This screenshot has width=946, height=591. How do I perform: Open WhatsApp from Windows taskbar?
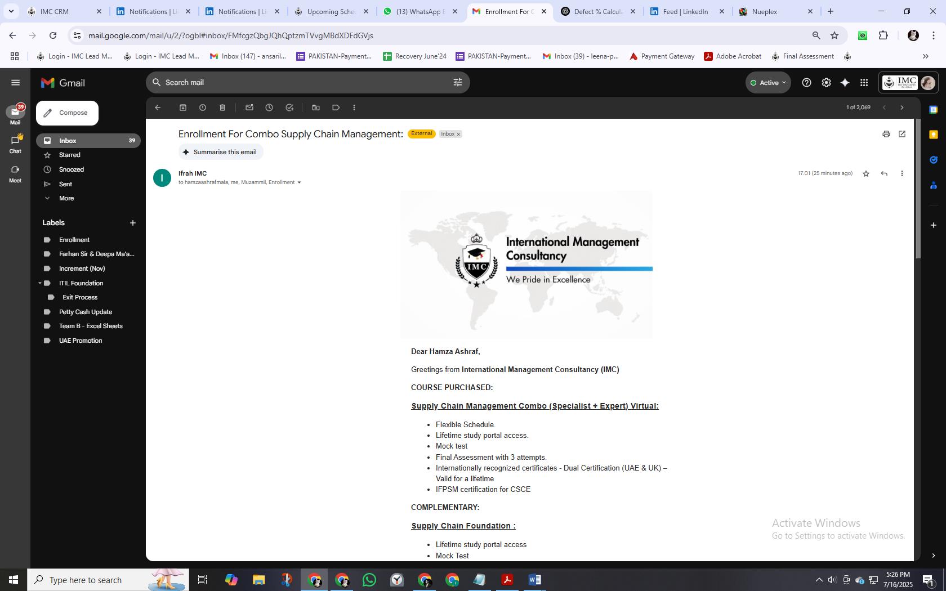pyautogui.click(x=369, y=580)
